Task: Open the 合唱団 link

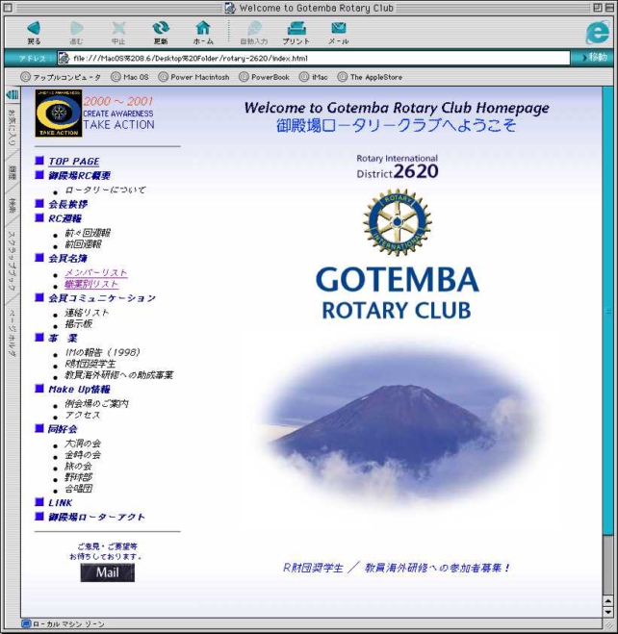Action: click(79, 489)
